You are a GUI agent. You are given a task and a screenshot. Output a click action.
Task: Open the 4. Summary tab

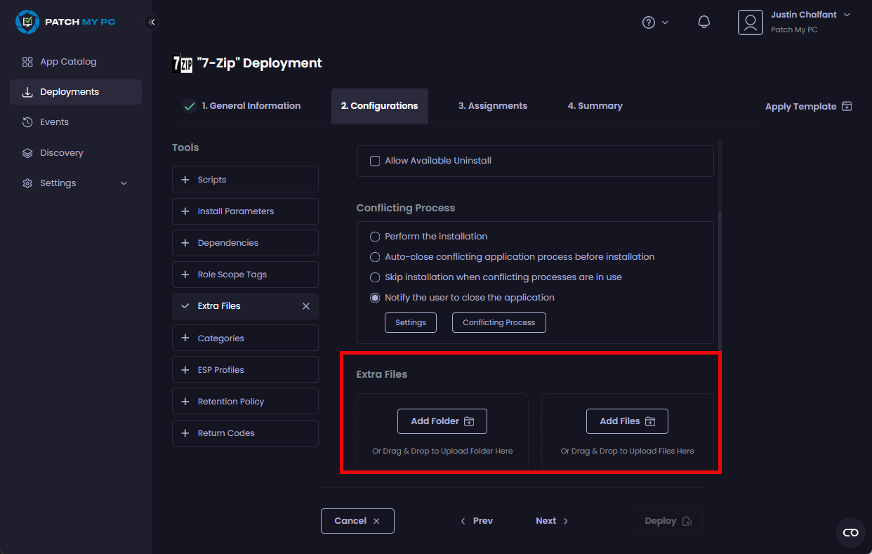tap(595, 106)
